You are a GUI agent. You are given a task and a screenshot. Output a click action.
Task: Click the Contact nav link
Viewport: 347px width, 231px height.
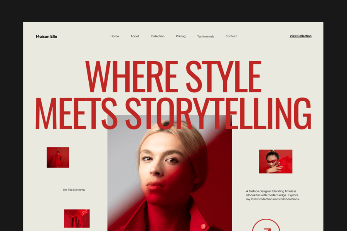tap(231, 36)
